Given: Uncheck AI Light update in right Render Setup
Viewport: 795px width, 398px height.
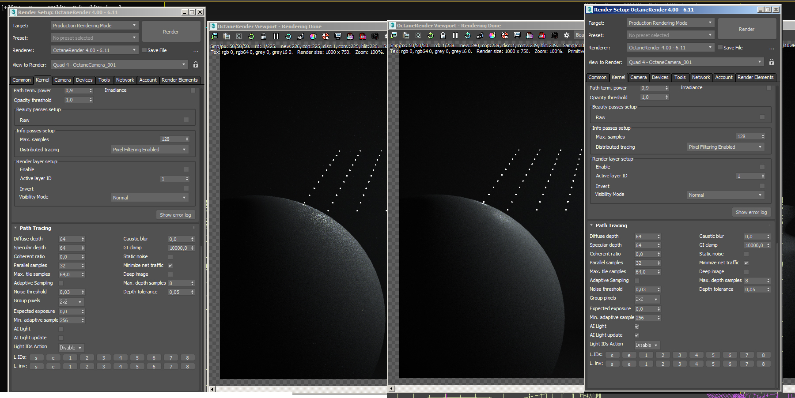Looking at the screenshot, I should coord(637,335).
